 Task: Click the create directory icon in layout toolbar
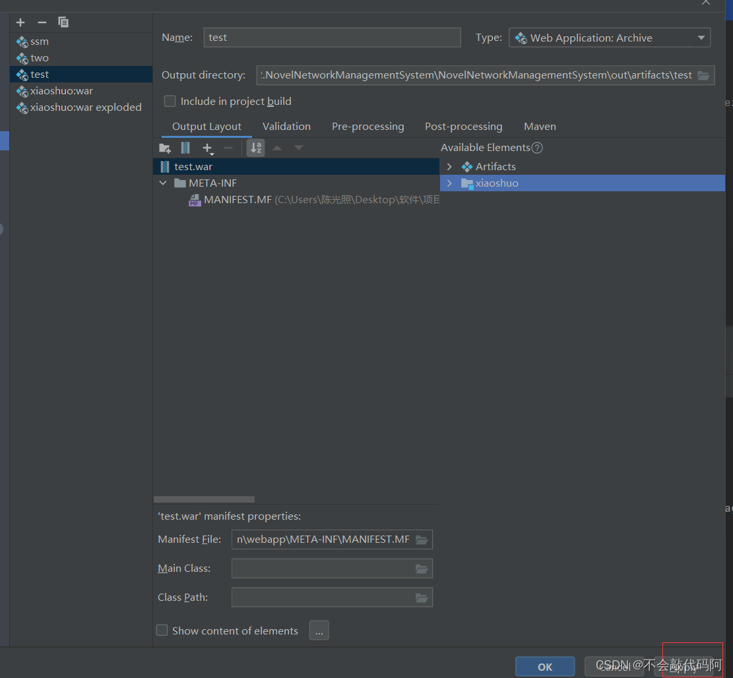point(165,148)
